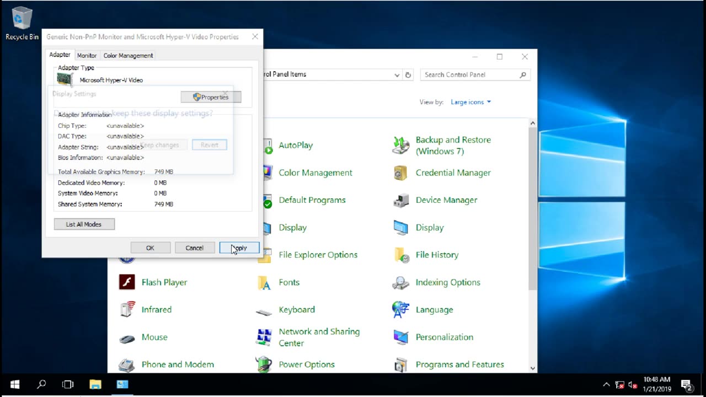This screenshot has height=397, width=706.
Task: Click the Control Panel vertical scrollbar thumb
Action: pos(533,209)
